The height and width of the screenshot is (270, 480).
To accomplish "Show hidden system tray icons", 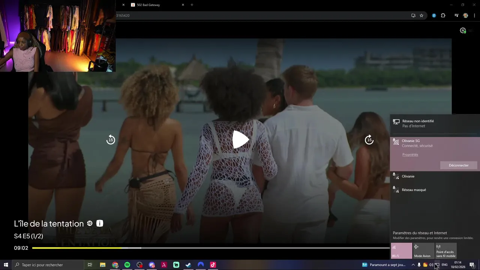I will [x=413, y=265].
